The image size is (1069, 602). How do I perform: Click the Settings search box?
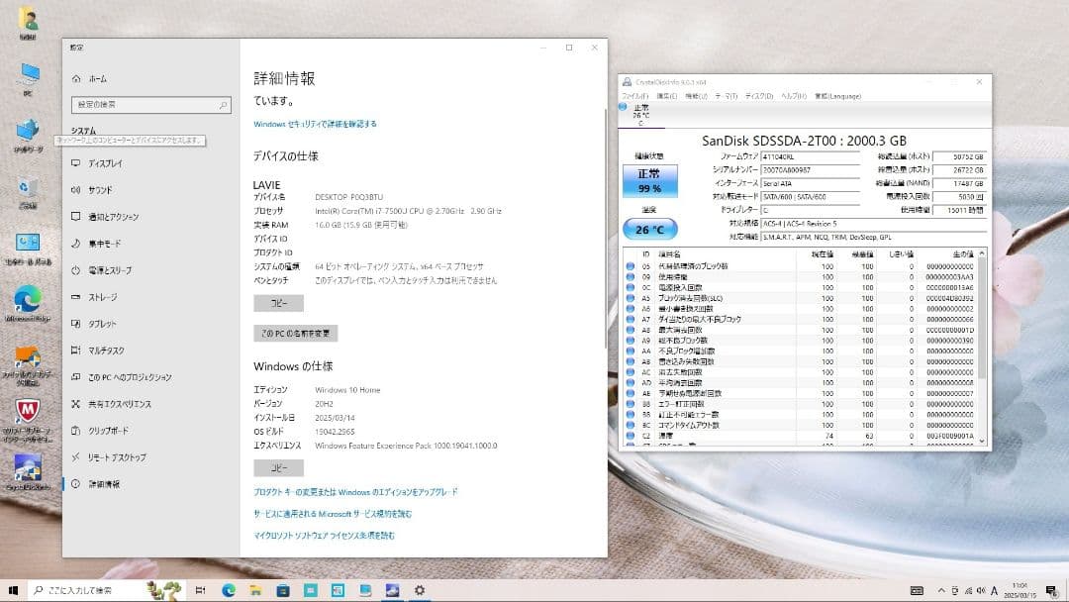click(150, 104)
